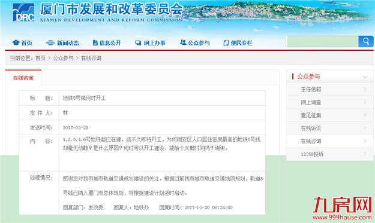The height and width of the screenshot is (223, 375).
Task: Click the arrow next to 12358投诉
Action: (x=365, y=154)
